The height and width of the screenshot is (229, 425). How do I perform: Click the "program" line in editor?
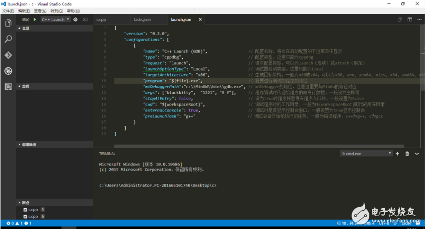(267, 81)
